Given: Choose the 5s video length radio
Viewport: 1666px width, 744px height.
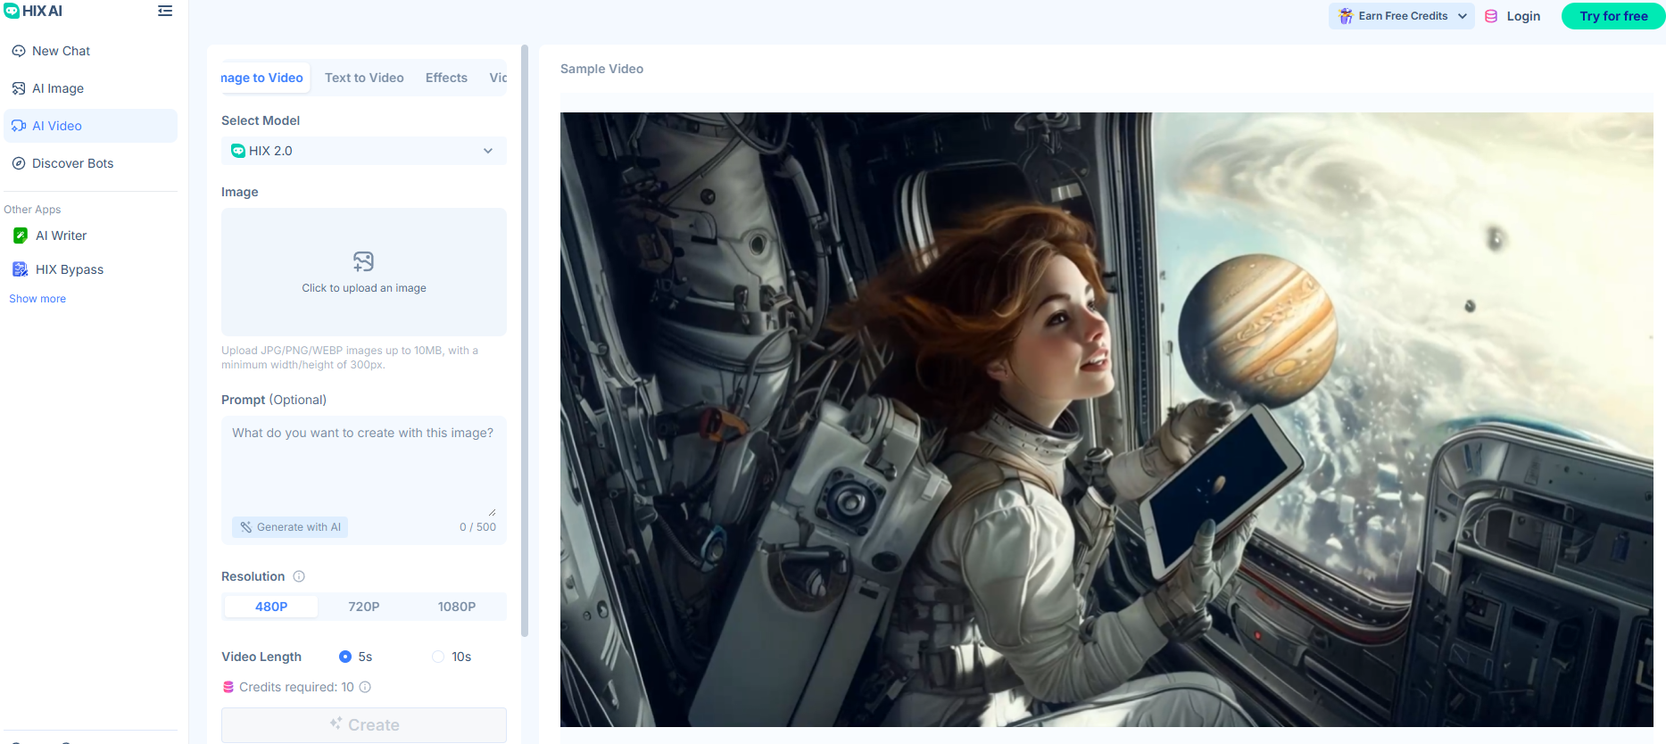Looking at the screenshot, I should click(345, 657).
